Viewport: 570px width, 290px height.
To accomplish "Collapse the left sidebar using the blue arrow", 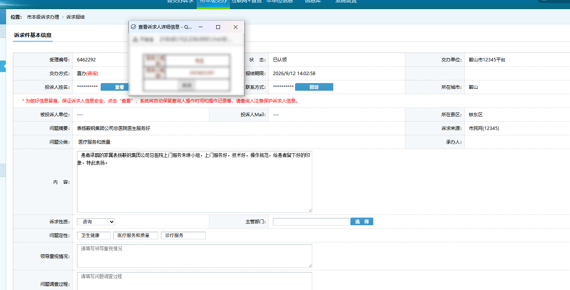I will pyautogui.click(x=3, y=66).
